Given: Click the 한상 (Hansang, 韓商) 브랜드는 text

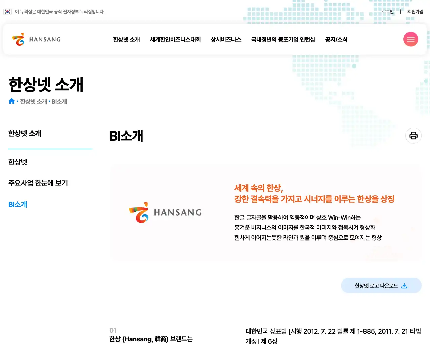Looking at the screenshot, I should pyautogui.click(x=151, y=339).
